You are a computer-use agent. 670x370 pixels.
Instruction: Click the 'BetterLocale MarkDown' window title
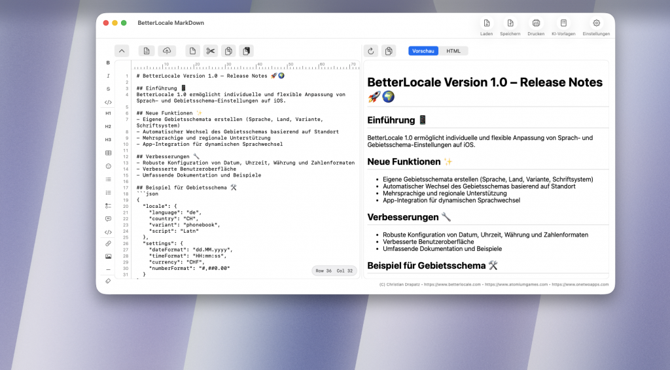pyautogui.click(x=171, y=23)
